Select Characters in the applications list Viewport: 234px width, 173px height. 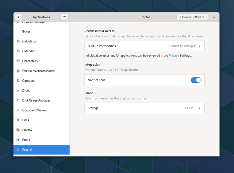(30, 61)
